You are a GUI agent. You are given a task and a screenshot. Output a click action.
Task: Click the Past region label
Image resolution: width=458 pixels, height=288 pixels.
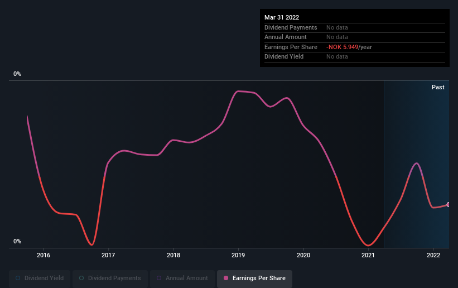coord(438,87)
